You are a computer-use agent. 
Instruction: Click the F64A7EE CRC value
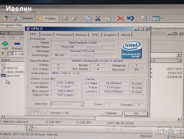175,73
